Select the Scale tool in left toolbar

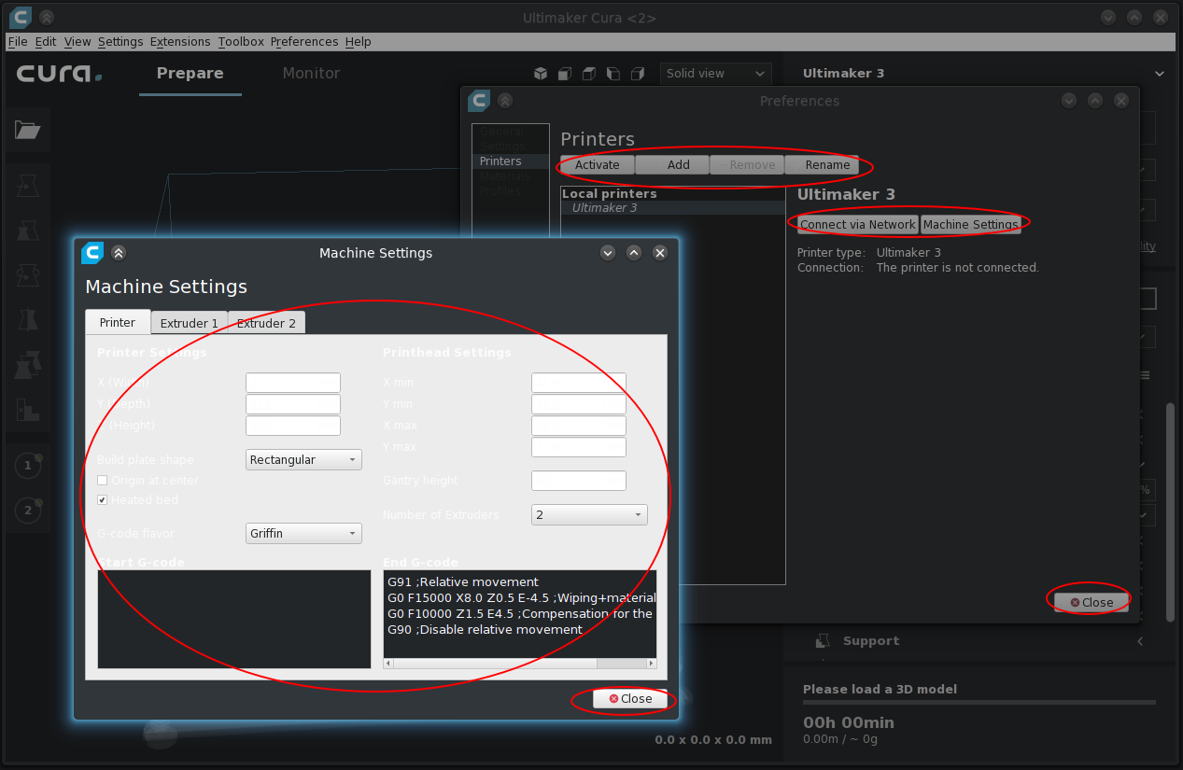tap(27, 230)
